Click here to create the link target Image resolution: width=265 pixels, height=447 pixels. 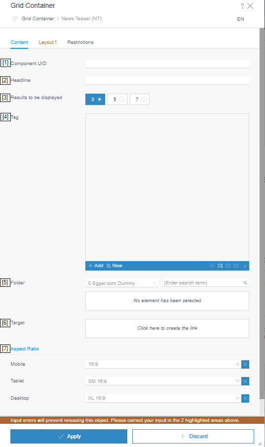coord(167,328)
